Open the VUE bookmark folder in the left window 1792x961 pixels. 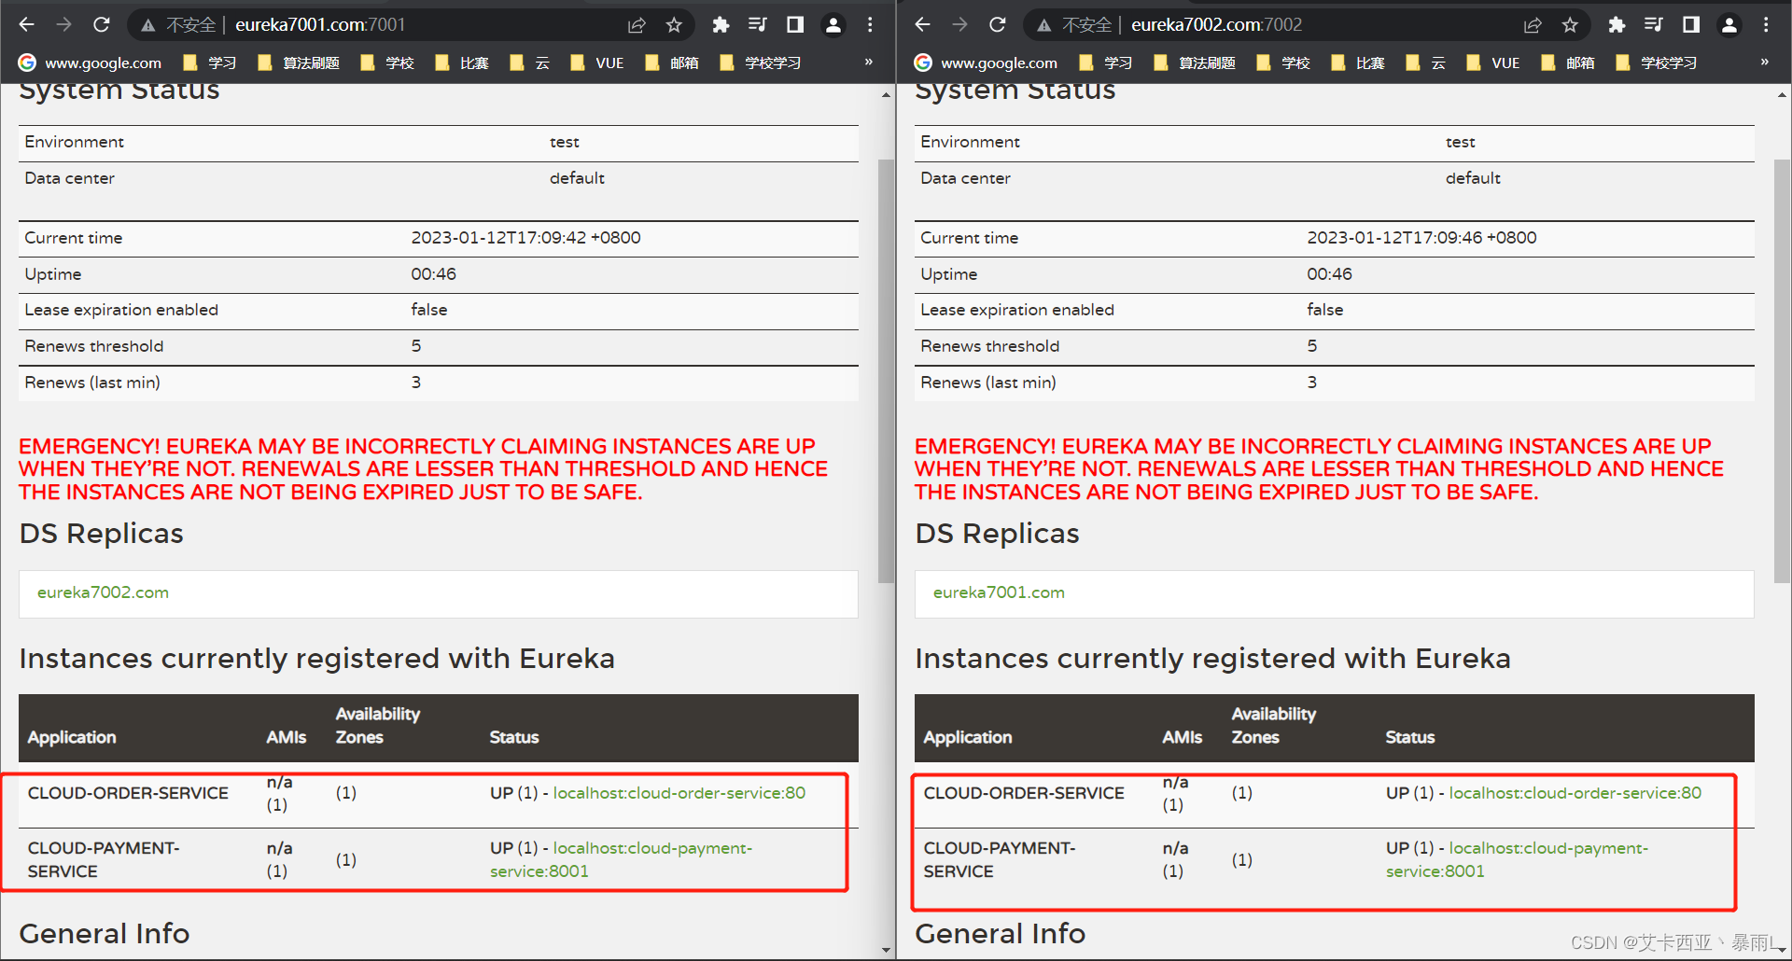pos(597,63)
